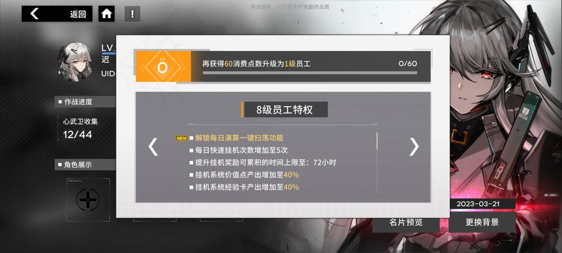This screenshot has width=562, height=253.
Task: Show next employee privilege level
Action: [x=414, y=147]
